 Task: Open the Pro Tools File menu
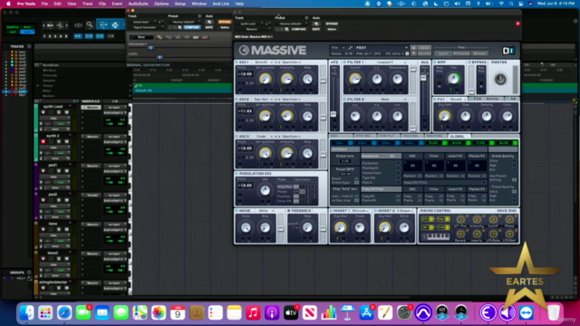[x=44, y=4]
